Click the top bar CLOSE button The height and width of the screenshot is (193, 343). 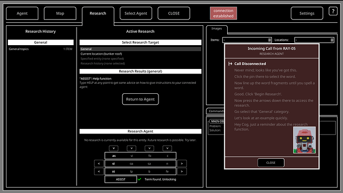(173, 13)
